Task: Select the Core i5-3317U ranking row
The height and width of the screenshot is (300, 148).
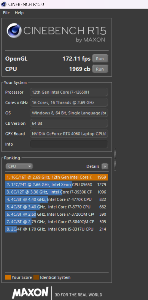Action: coord(57,229)
